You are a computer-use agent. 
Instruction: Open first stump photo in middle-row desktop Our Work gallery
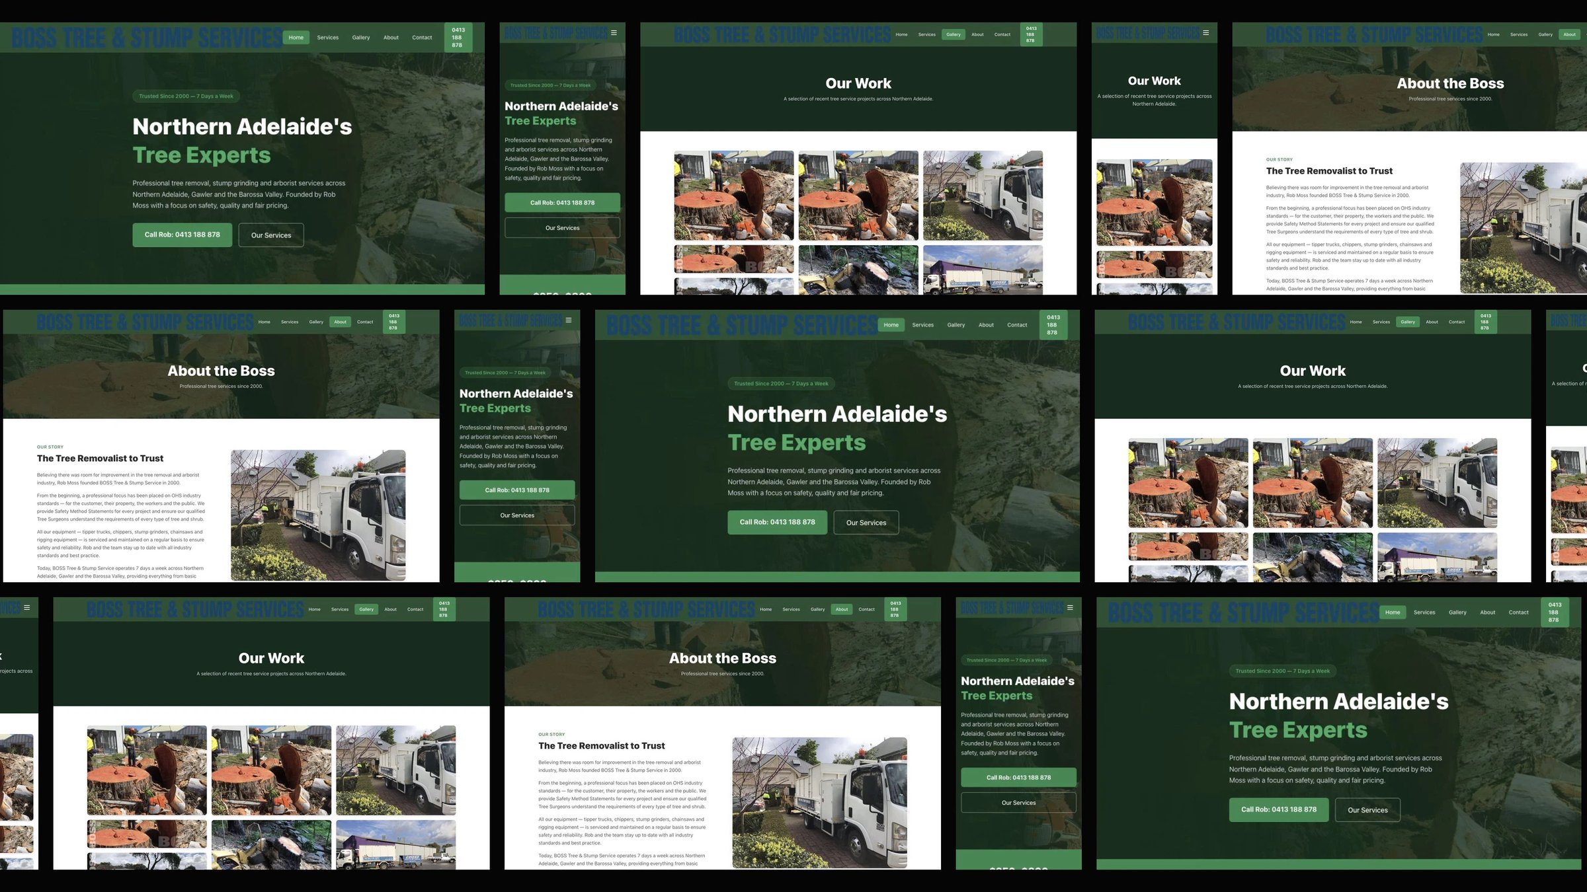click(1188, 483)
